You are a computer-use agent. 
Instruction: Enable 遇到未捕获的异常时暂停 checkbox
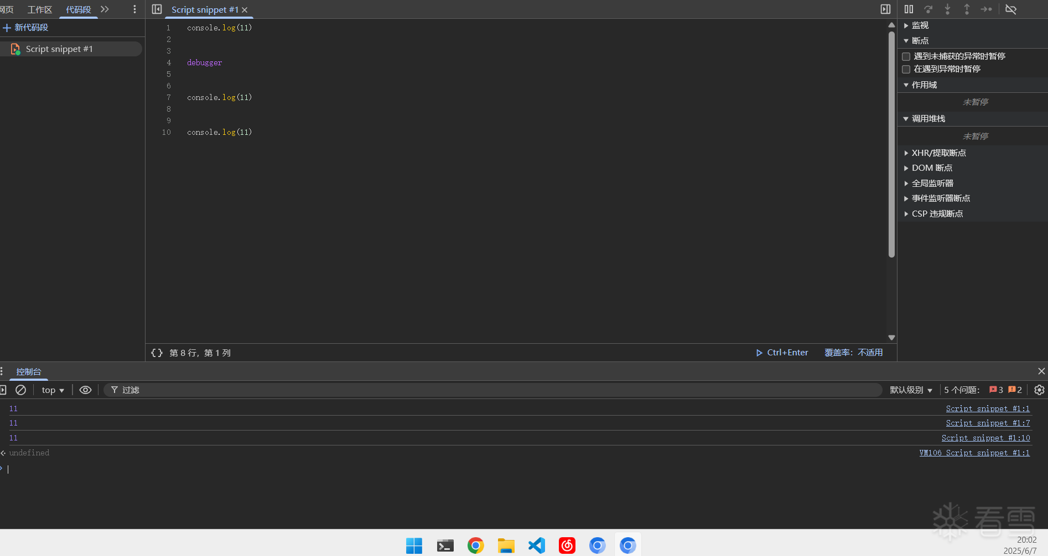(906, 56)
